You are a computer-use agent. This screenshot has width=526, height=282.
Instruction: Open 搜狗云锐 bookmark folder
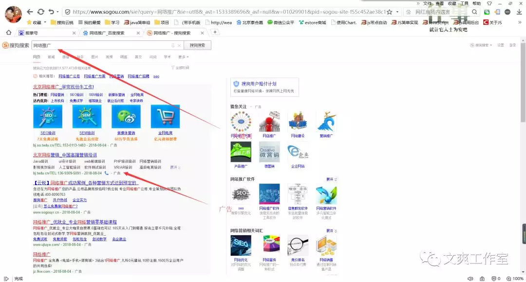click(62, 22)
